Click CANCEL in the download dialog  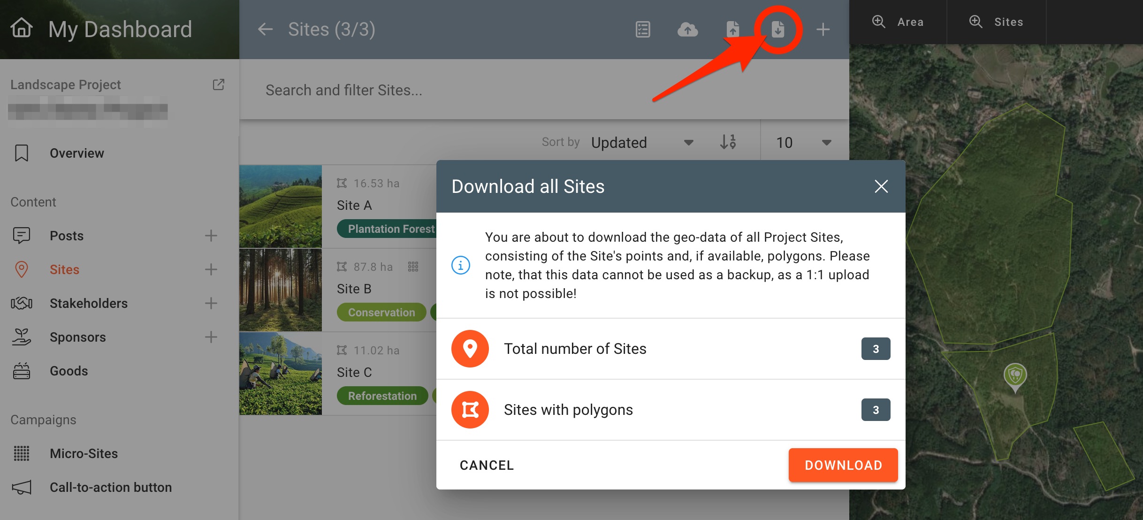(x=487, y=465)
